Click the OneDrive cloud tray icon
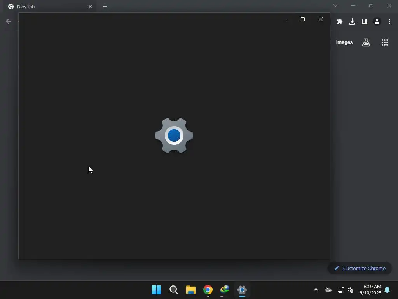The image size is (398, 299). [x=328, y=290]
